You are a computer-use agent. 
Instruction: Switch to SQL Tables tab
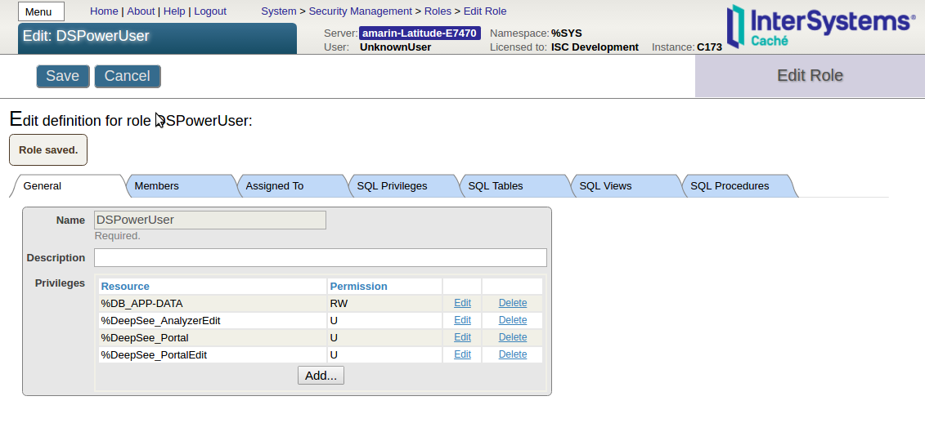click(x=495, y=186)
